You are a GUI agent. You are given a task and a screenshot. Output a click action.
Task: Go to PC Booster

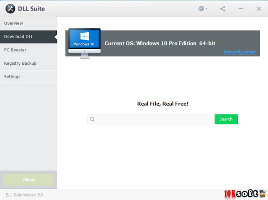[x=28, y=50]
